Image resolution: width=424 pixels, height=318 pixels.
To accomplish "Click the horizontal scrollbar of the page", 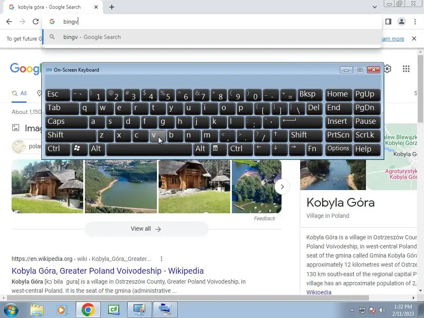I will (188, 298).
